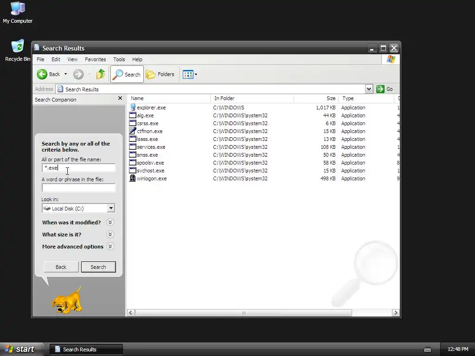
Task: Click the word or phrase field
Action: [x=79, y=188]
